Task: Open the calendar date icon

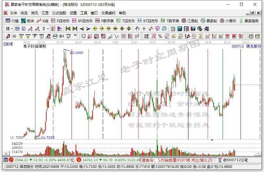Action: [x=173, y=29]
